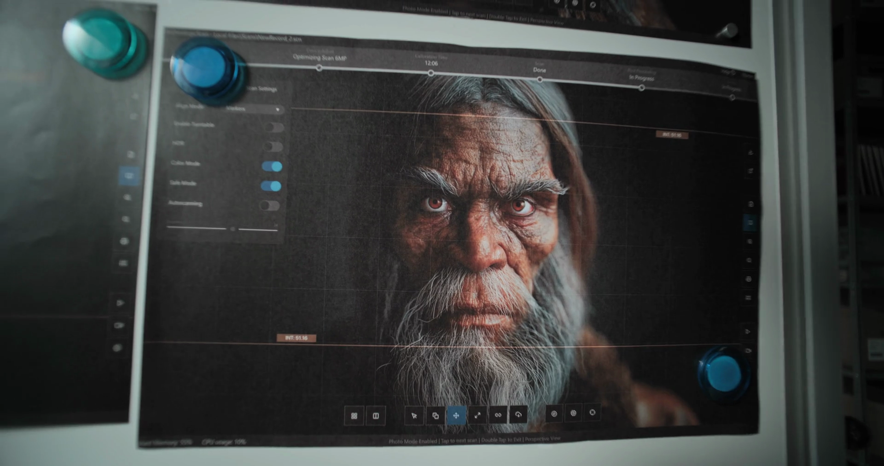
Task: Turn off the Color Mode toggle
Action: [272, 167]
